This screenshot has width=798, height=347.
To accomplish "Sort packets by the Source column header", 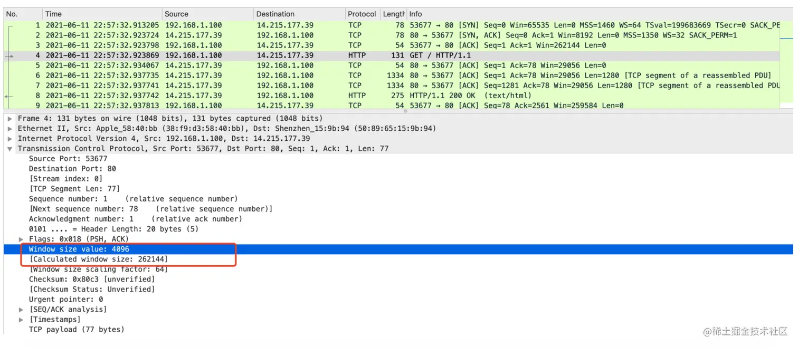I will pyautogui.click(x=208, y=14).
